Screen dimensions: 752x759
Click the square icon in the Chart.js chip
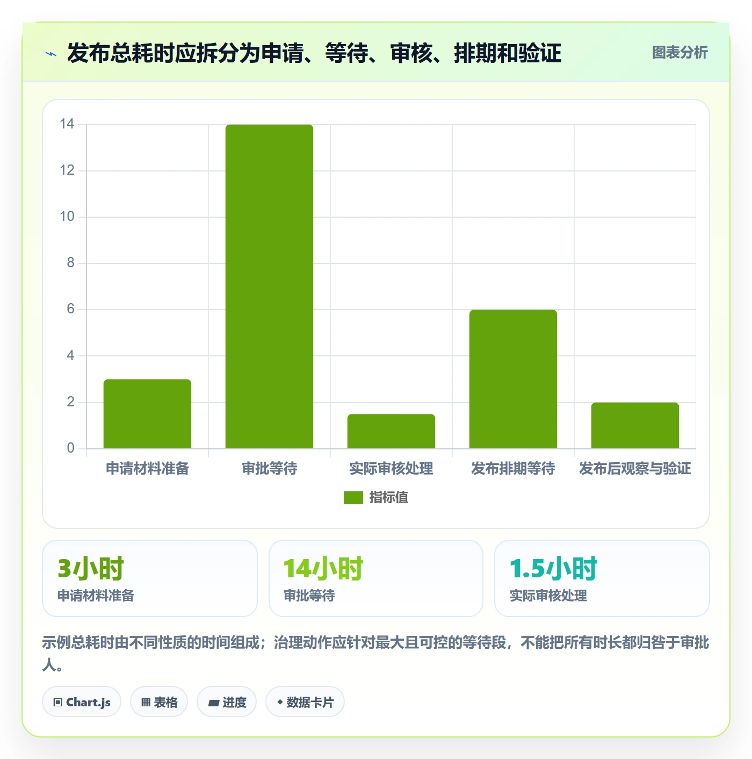tap(58, 703)
